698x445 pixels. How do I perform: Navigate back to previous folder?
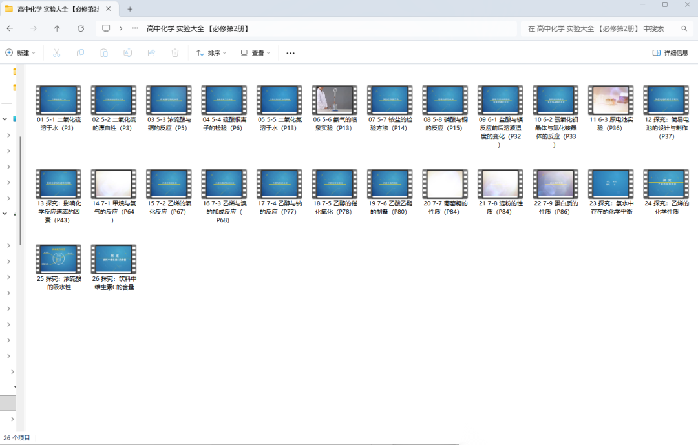[x=10, y=28]
